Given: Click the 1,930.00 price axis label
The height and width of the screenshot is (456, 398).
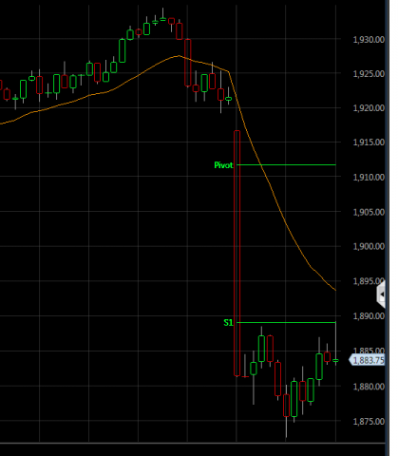Looking at the screenshot, I should click(369, 40).
